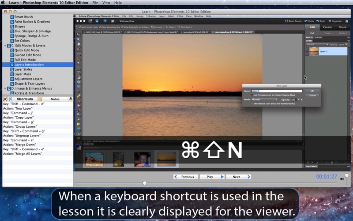Toggle Auto Select Layer checkbox
The image size is (353, 221).
(80, 27)
